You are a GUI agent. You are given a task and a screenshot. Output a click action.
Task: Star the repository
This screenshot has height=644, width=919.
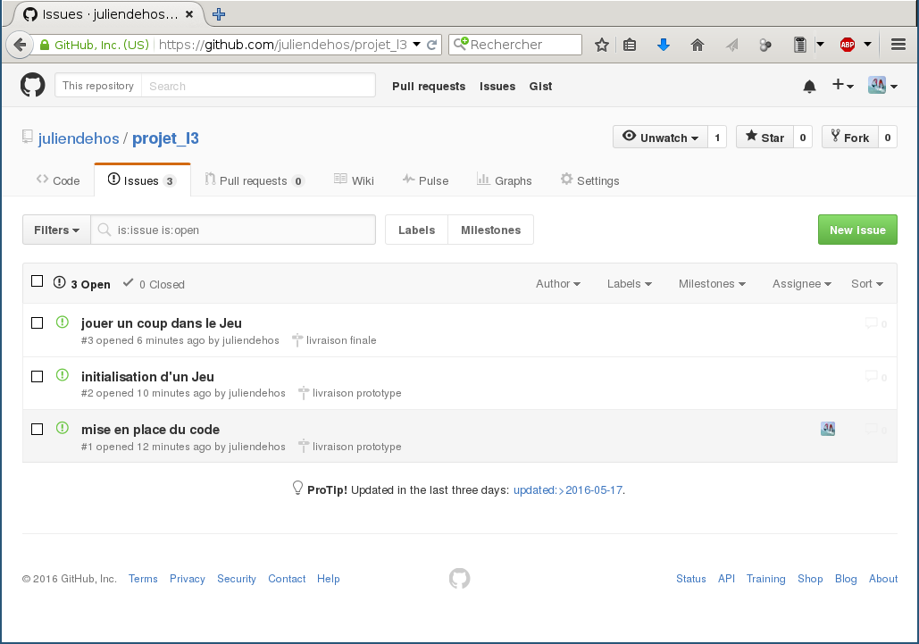[x=764, y=138]
